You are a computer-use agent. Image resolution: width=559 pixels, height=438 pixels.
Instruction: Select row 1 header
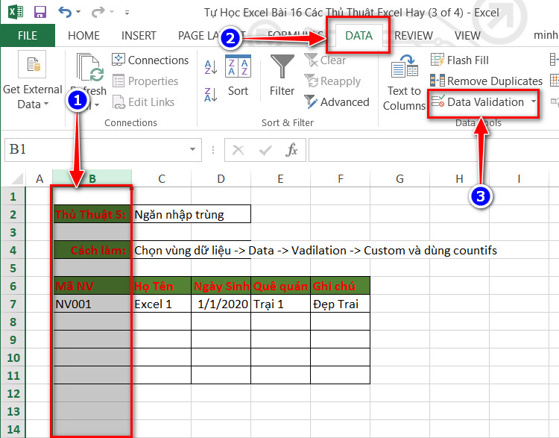(x=13, y=196)
